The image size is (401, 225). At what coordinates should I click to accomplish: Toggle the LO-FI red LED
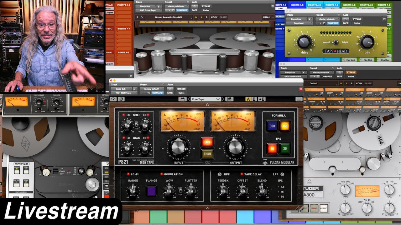point(128,174)
